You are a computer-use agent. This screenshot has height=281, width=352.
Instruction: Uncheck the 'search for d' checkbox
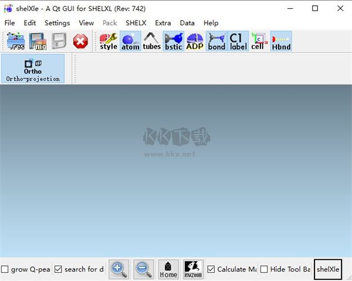pos(58,269)
